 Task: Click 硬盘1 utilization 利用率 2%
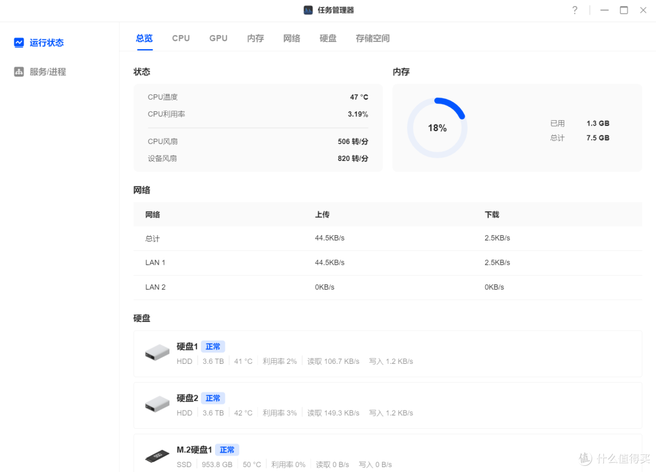[279, 361]
